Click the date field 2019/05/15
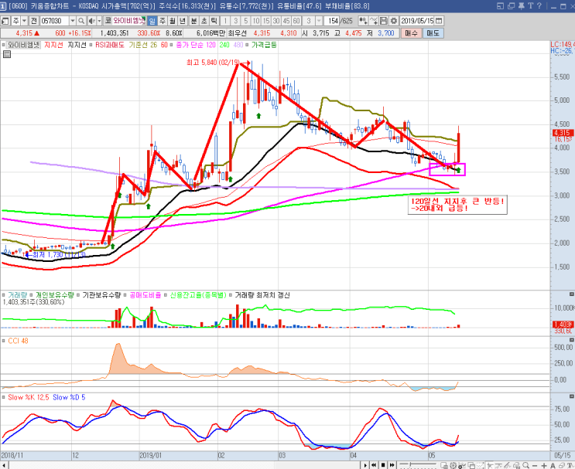575x469 pixels. pyautogui.click(x=417, y=21)
